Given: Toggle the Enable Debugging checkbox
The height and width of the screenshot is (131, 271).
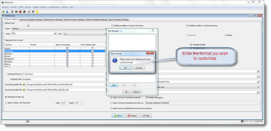Looking at the screenshot, I should 147,98.
